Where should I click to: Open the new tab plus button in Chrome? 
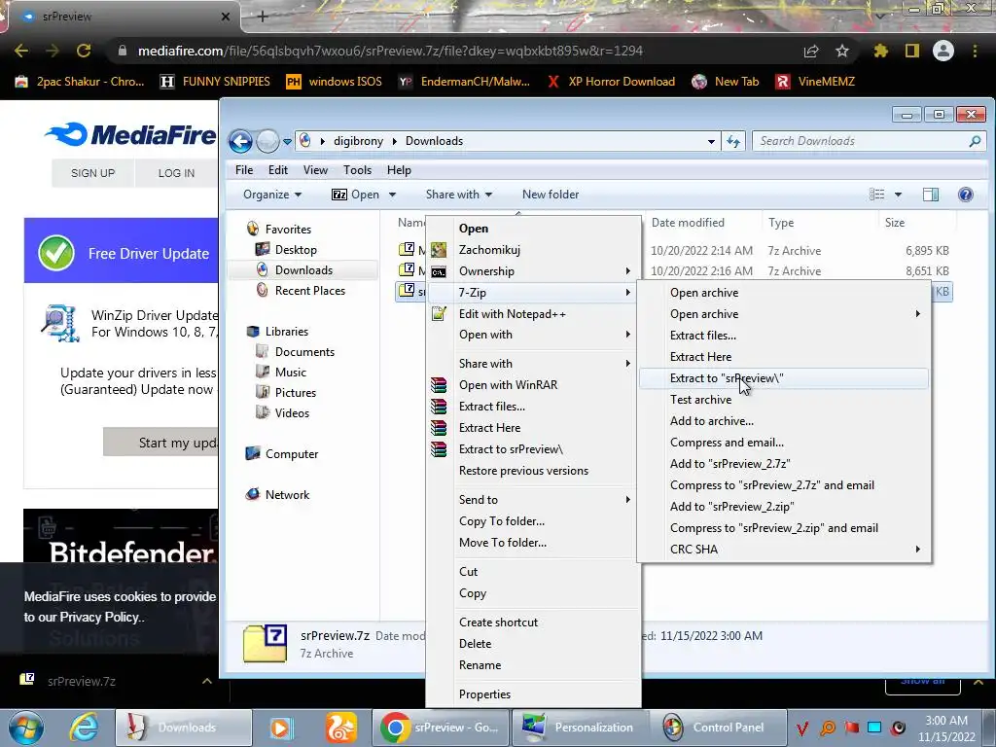tap(263, 17)
